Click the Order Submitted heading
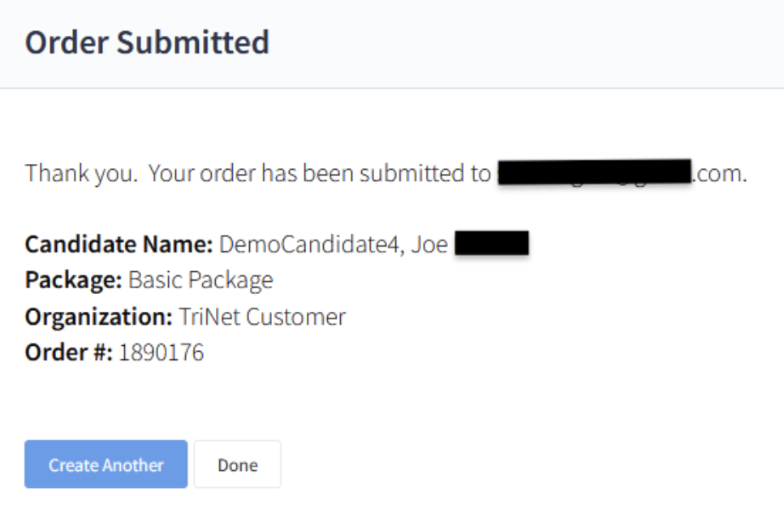784x523 pixels. click(147, 42)
